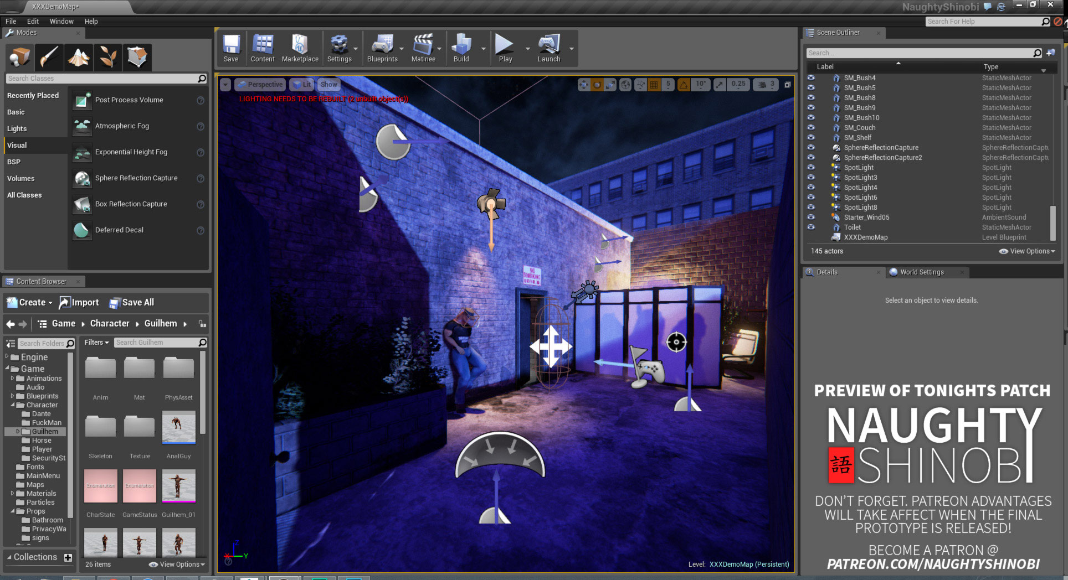1068x580 pixels.
Task: Open Scene Outliner View Options dropdown
Action: (x=1027, y=251)
